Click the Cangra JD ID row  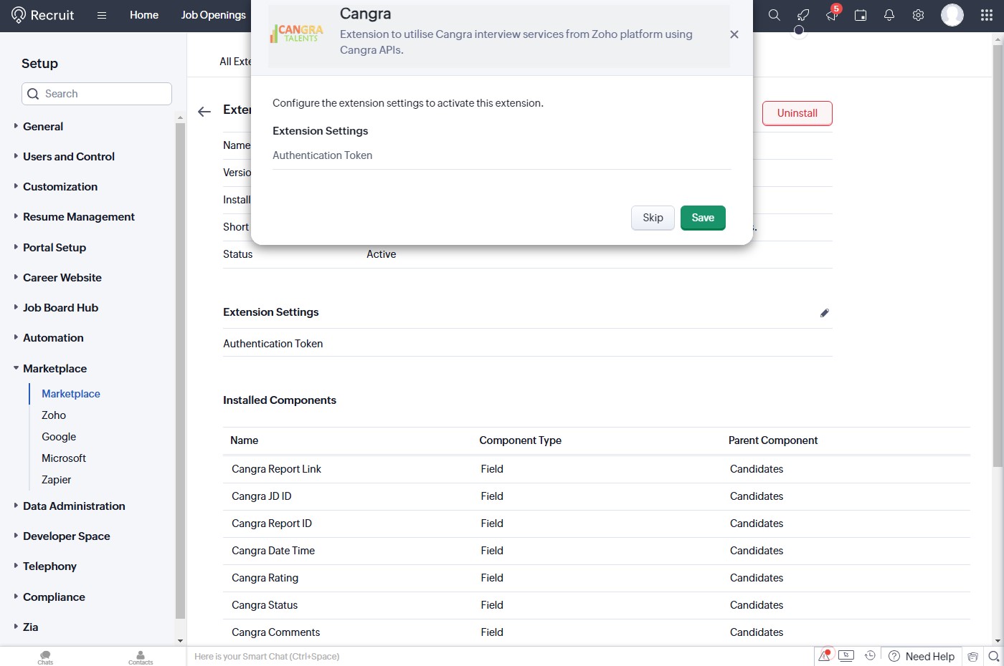[597, 496]
